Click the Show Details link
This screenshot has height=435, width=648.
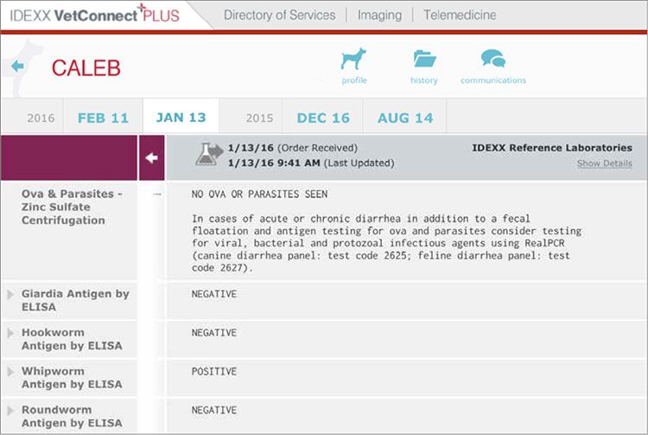pos(604,163)
